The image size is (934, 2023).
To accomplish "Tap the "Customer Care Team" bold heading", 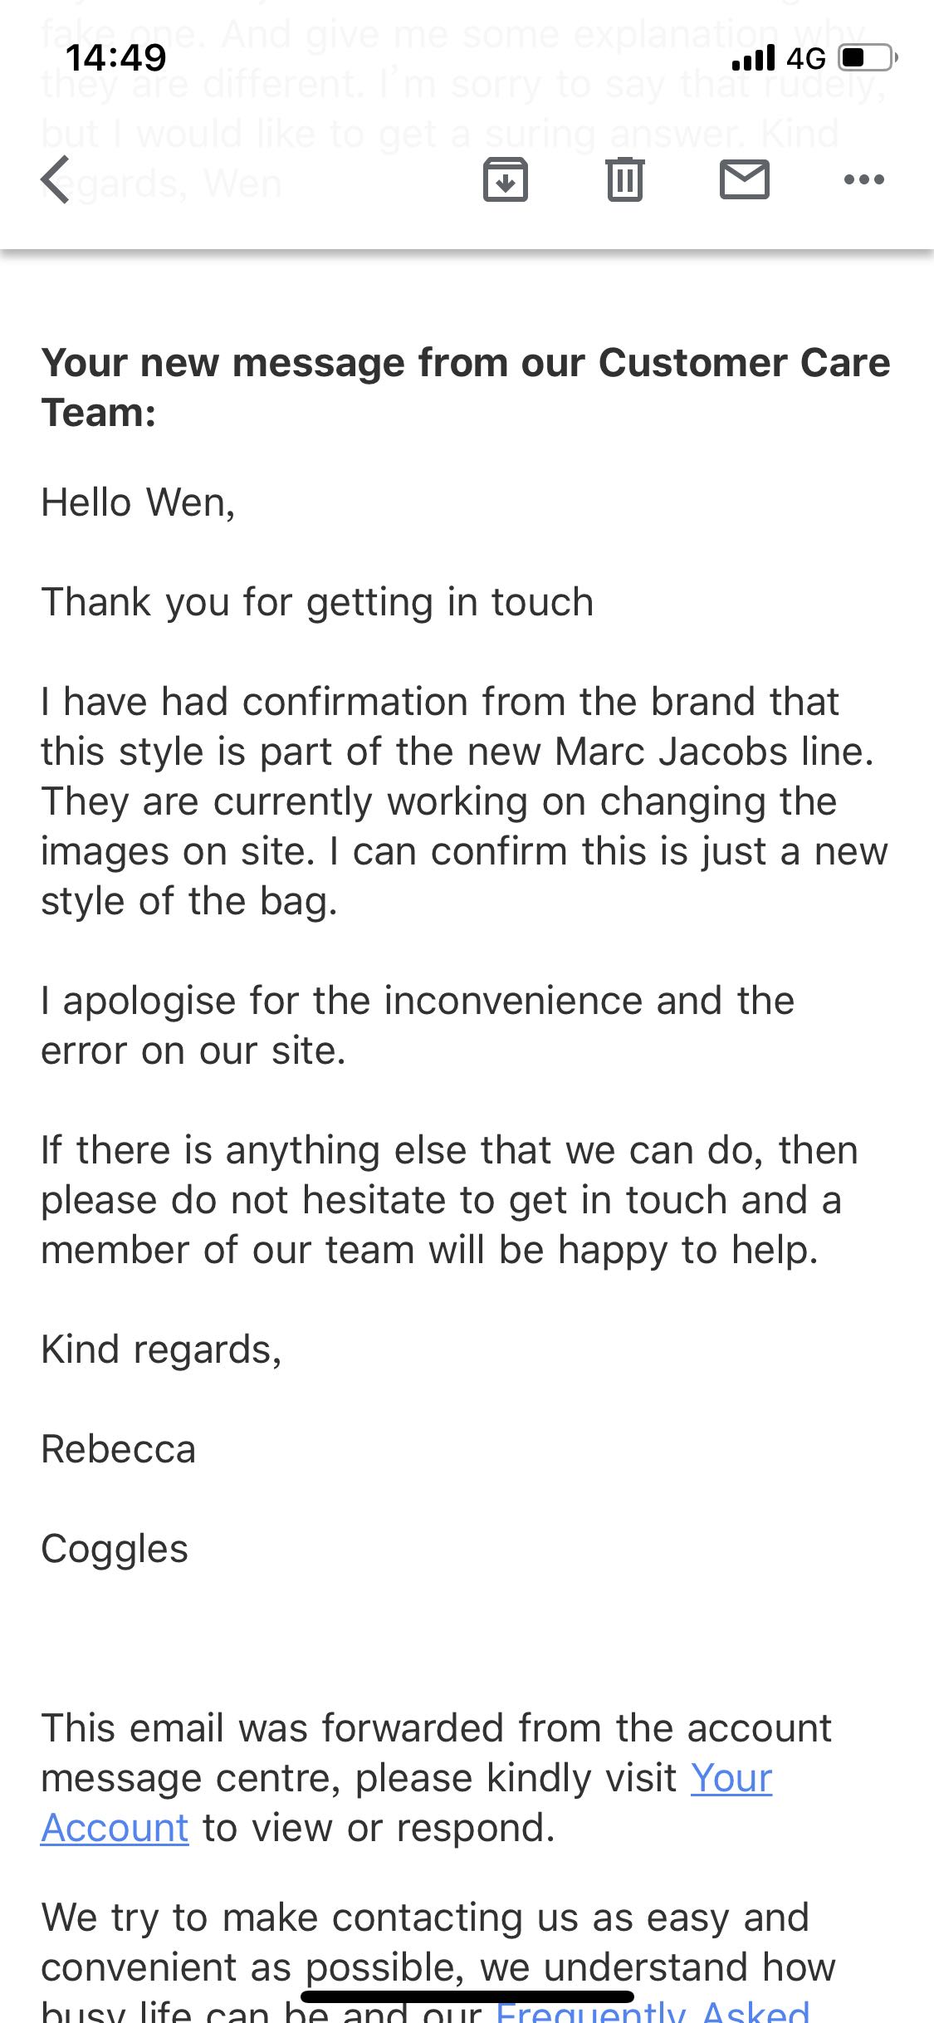I will pos(465,388).
